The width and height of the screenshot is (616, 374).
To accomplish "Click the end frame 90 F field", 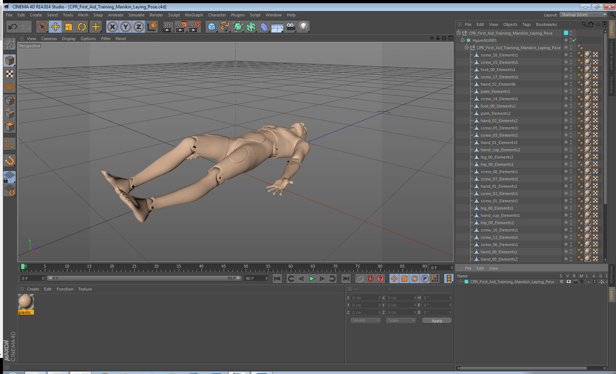I will pyautogui.click(x=256, y=278).
